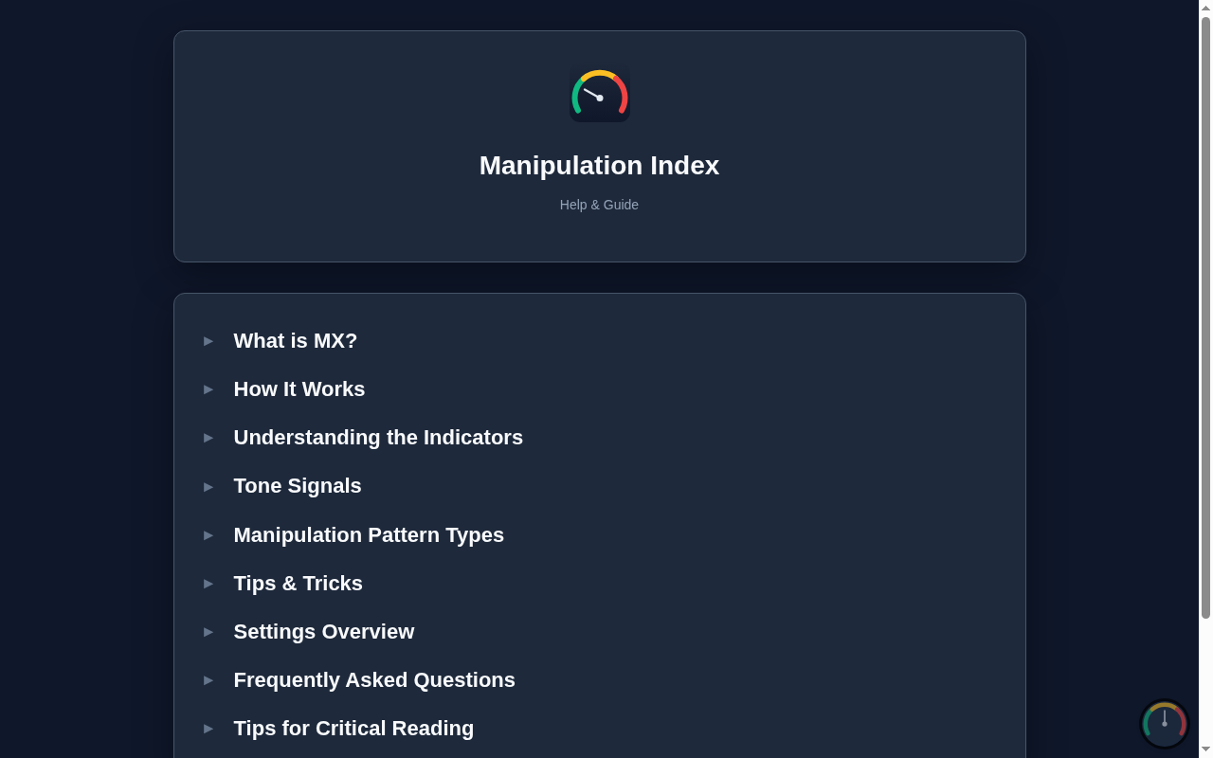Expand the Settings Overview section

[323, 632]
